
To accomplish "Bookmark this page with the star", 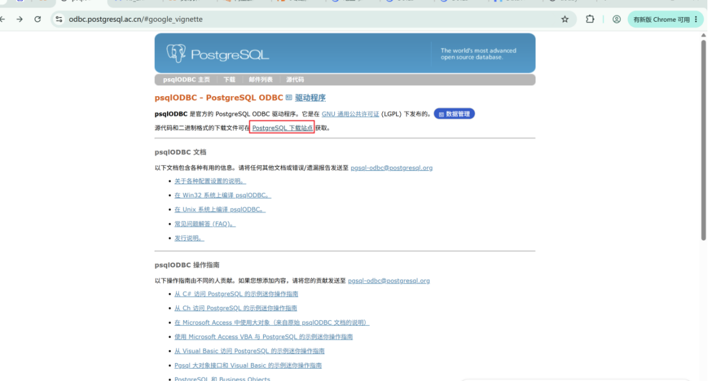I will (565, 19).
